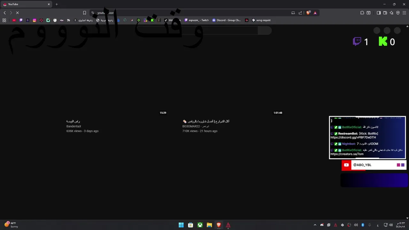Switch to Brave browser in taskbar
Image resolution: width=409 pixels, height=230 pixels.
tap(219, 225)
